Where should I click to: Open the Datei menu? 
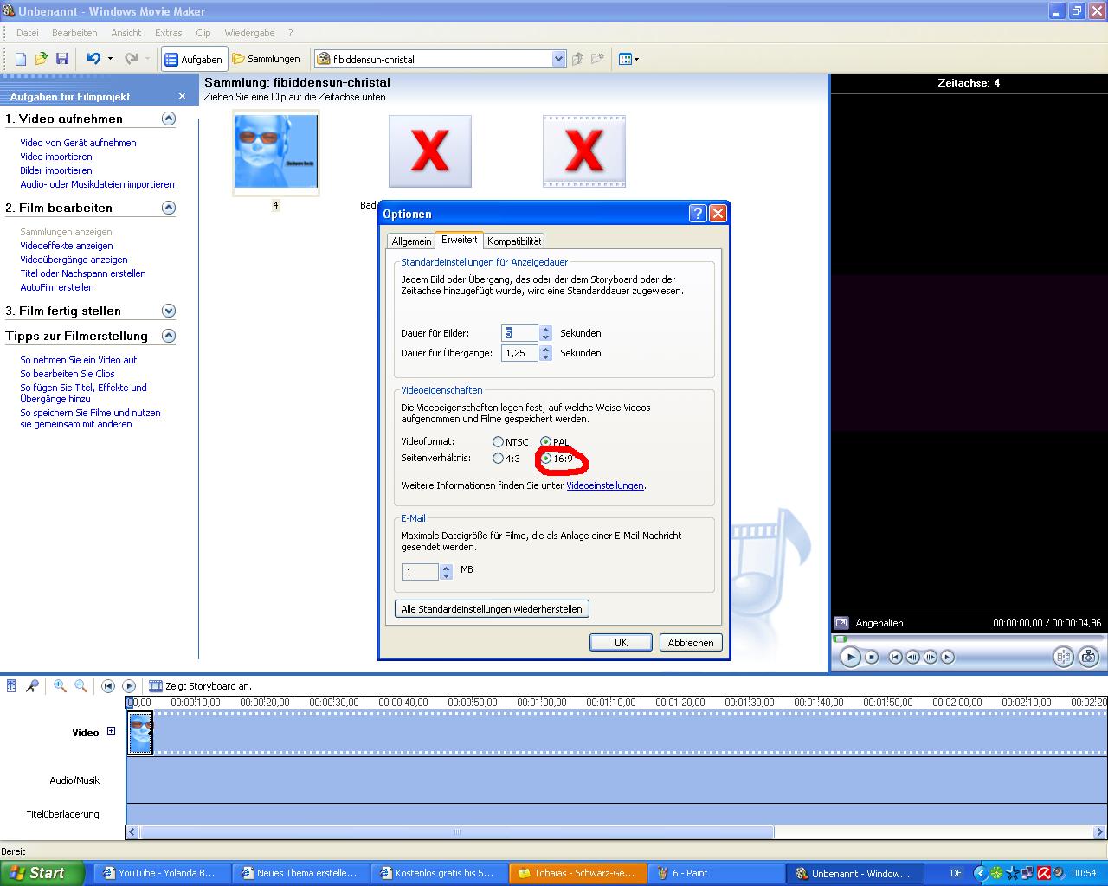28,33
